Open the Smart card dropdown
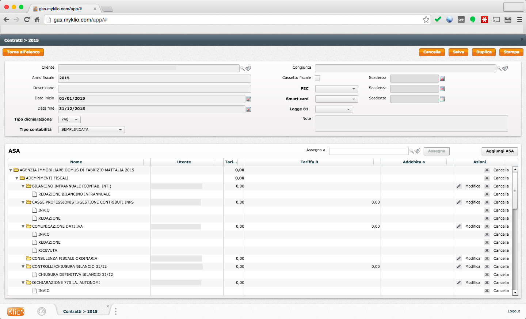 (x=337, y=99)
